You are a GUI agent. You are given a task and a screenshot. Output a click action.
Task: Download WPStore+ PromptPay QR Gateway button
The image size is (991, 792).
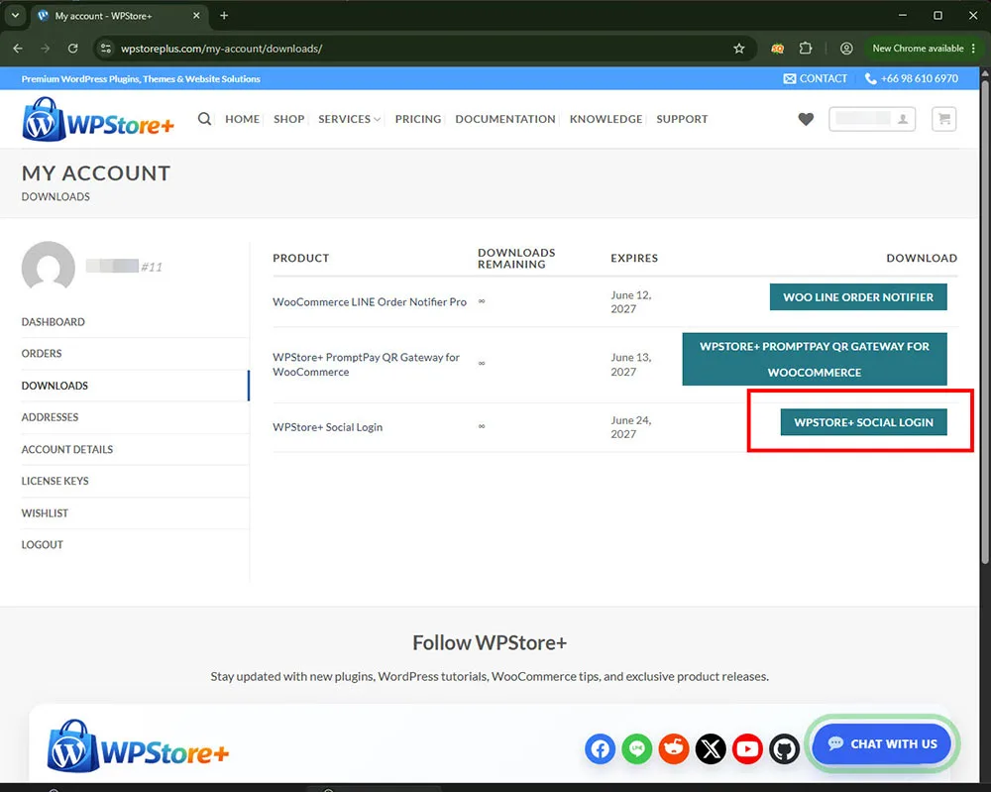(815, 359)
